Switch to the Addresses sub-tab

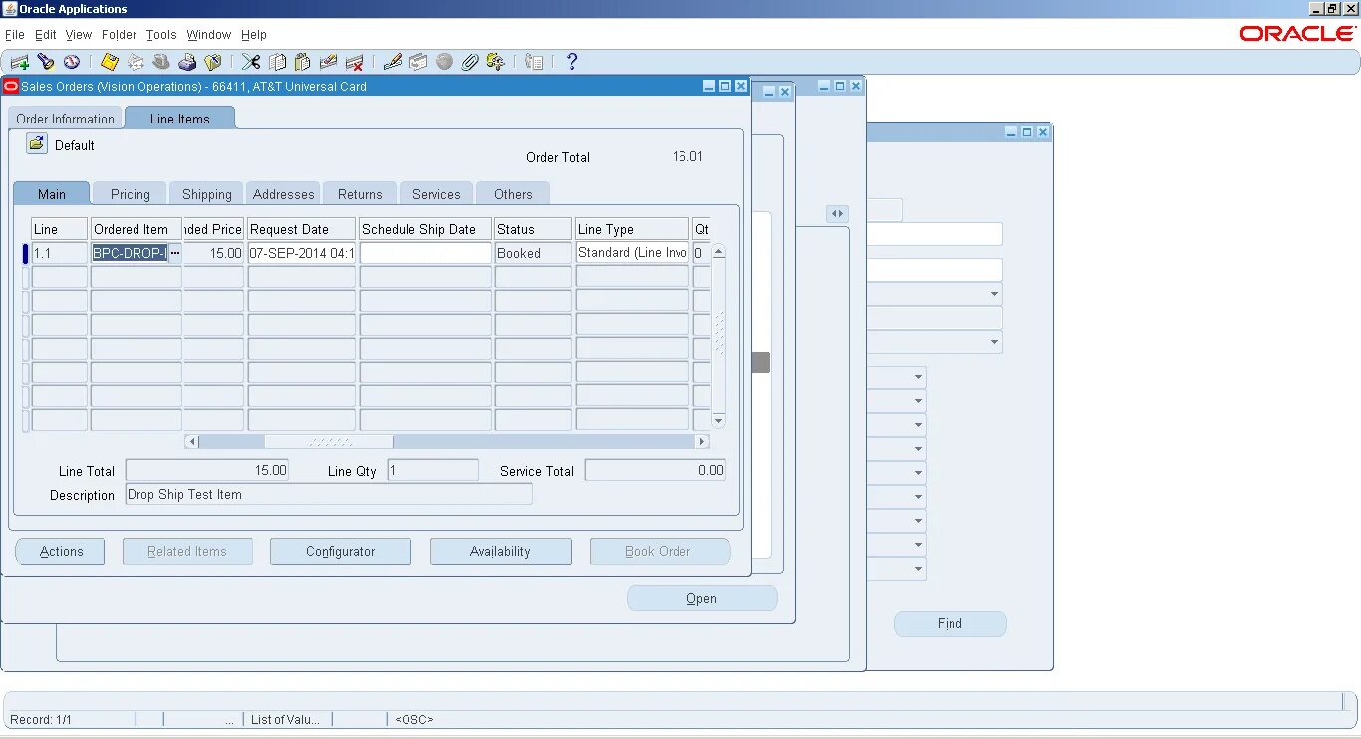point(284,194)
